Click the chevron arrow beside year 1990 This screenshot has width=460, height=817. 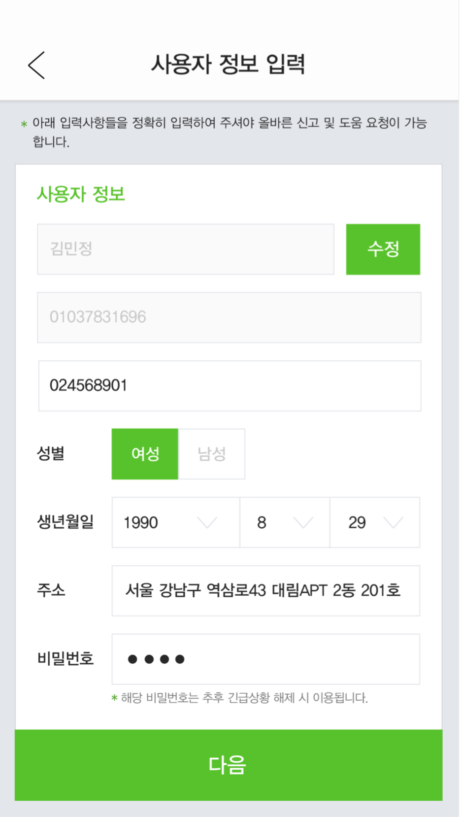tap(207, 523)
